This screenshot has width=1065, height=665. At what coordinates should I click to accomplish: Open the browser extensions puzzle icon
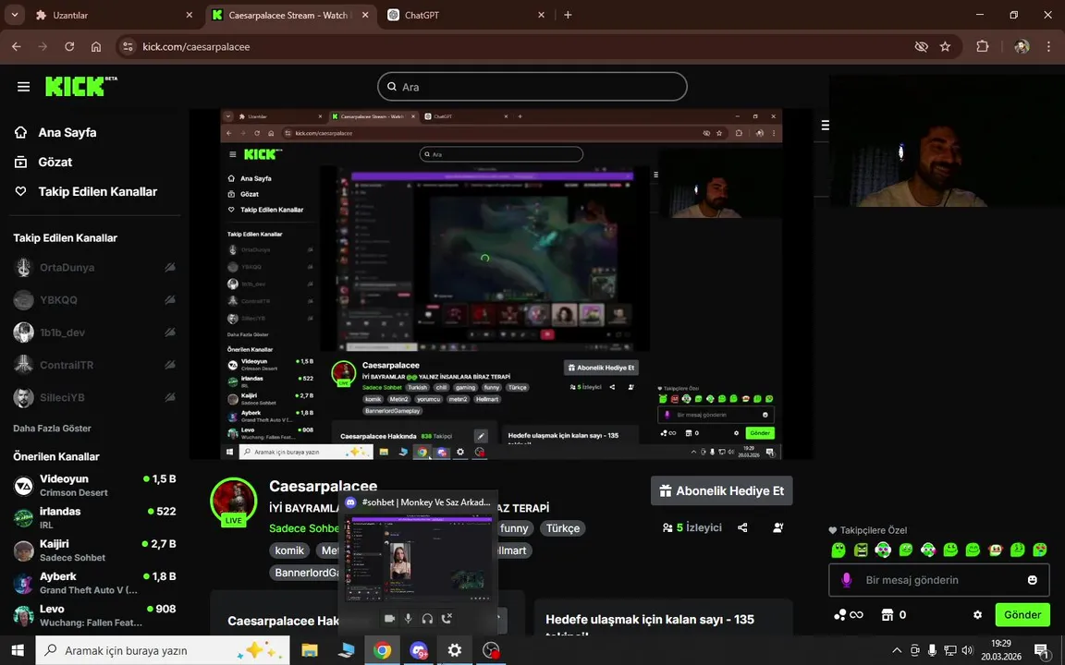coord(982,47)
